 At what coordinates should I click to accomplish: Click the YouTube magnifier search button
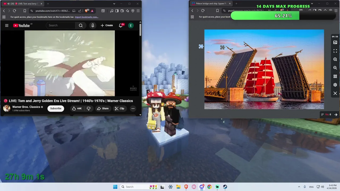pos(81,25)
